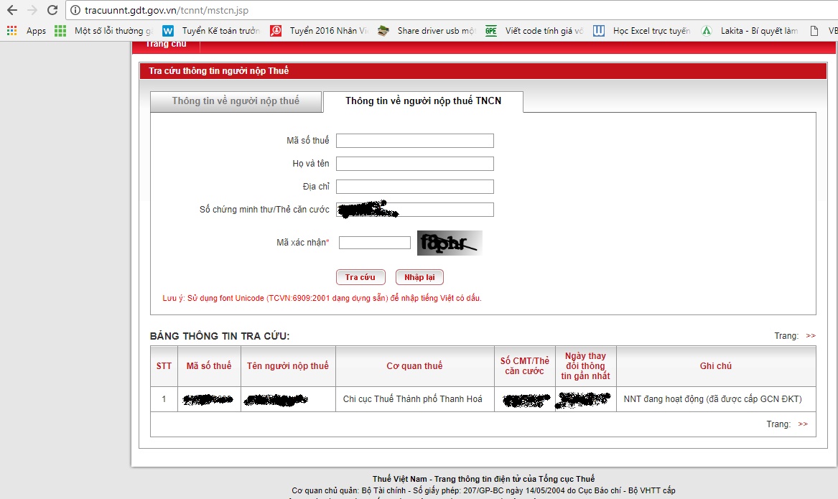Focus the 'Mã số thuế' input field
Image resolution: width=838 pixels, height=499 pixels.
[414, 141]
